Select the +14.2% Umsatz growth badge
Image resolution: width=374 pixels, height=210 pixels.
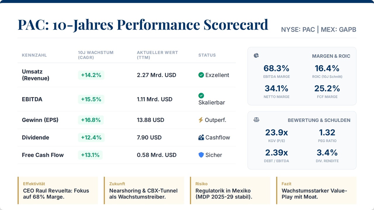(x=91, y=75)
